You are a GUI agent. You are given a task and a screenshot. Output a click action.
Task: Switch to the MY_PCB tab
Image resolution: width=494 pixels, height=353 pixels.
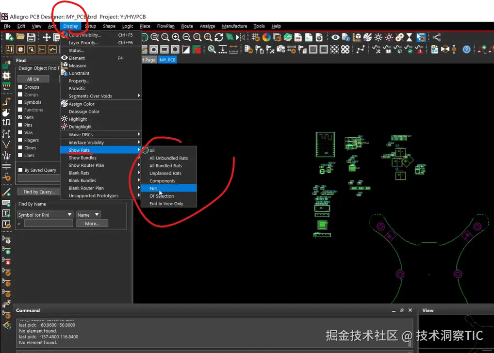pyautogui.click(x=167, y=60)
